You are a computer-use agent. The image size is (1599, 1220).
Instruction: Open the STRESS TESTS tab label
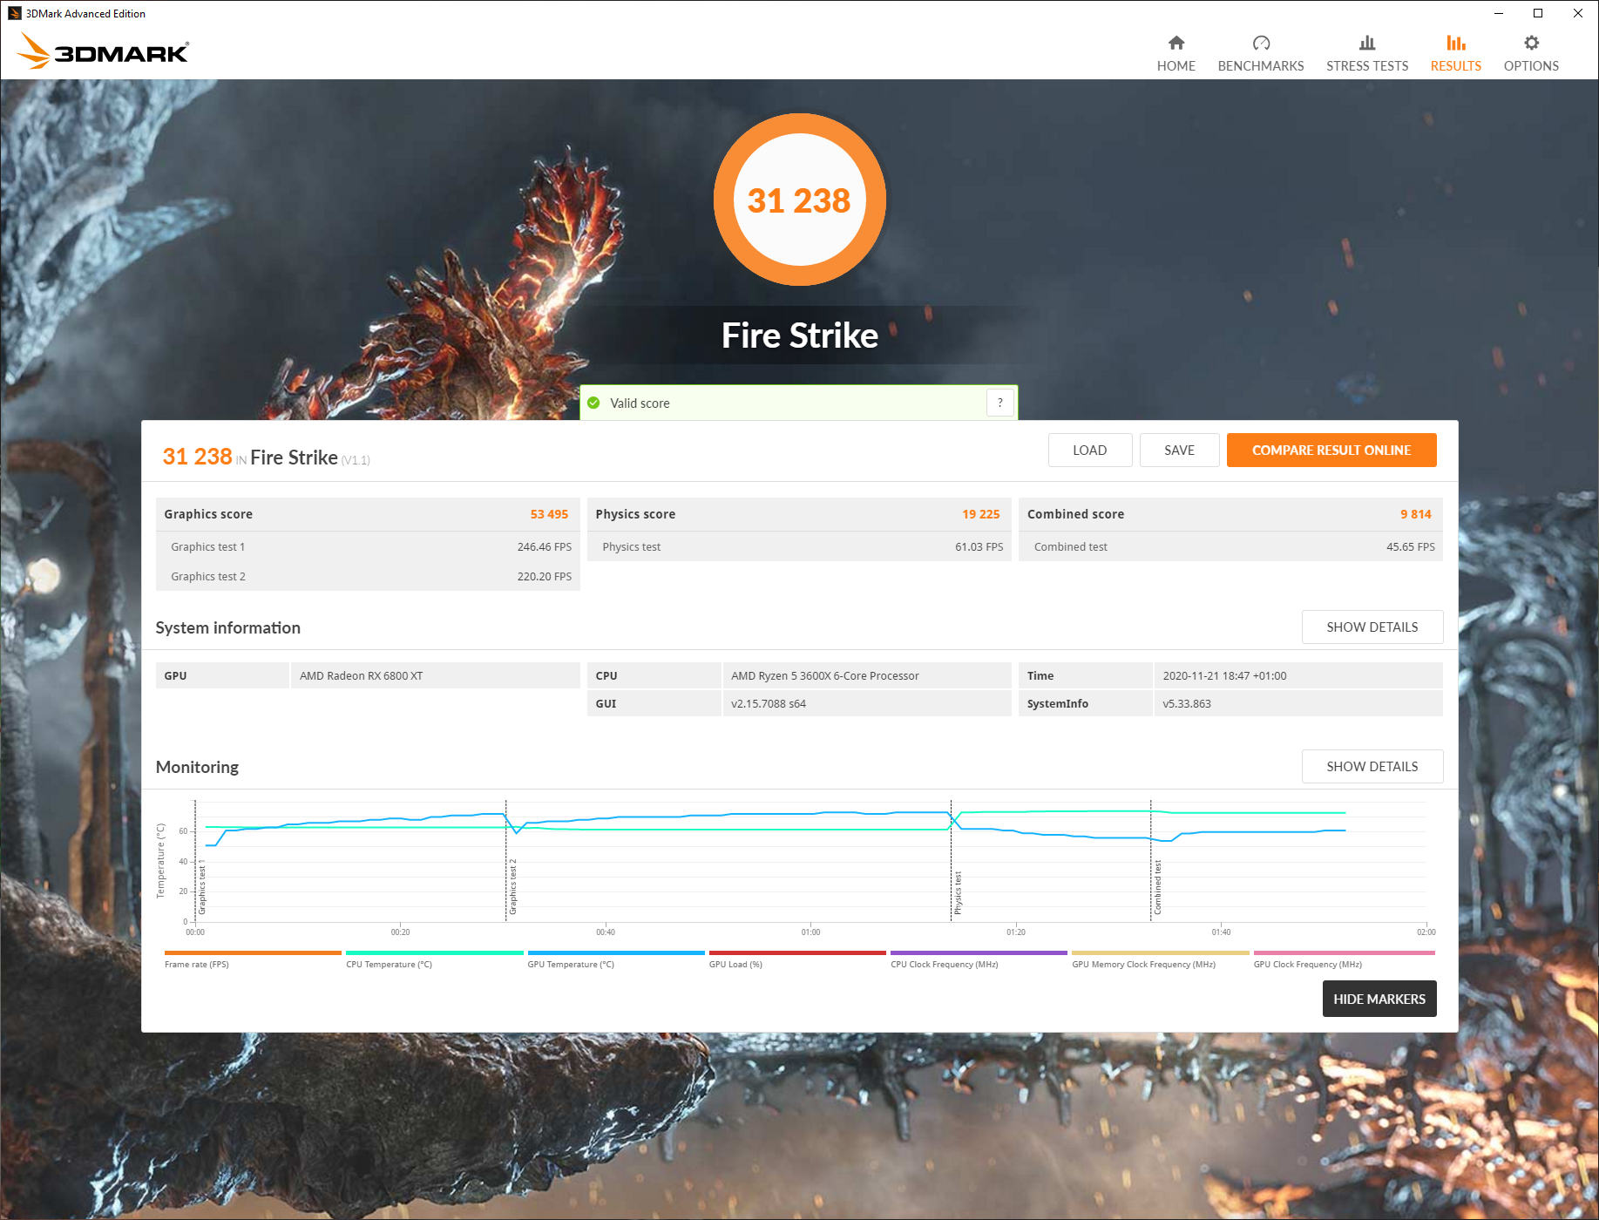(x=1367, y=66)
